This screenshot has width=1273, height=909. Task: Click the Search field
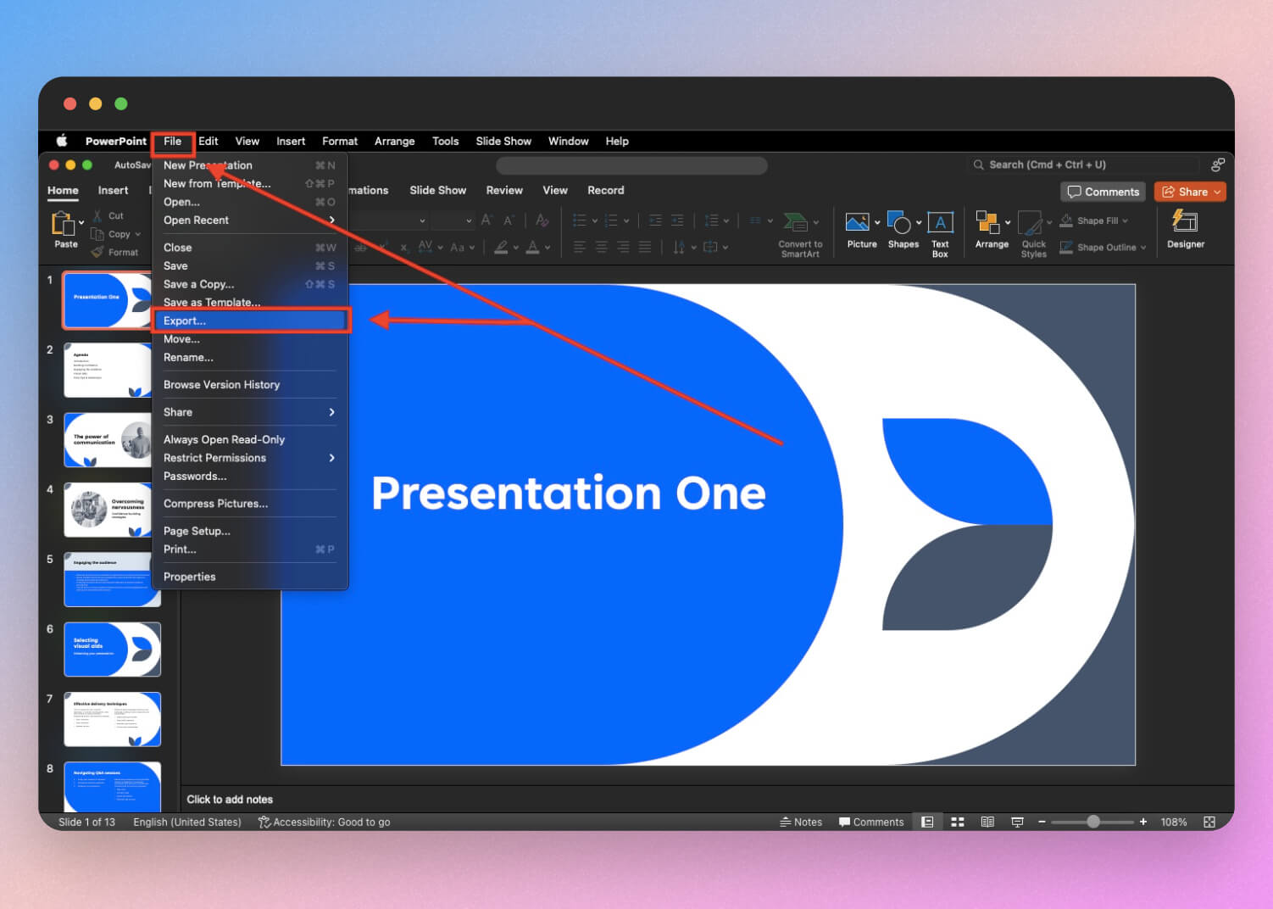pyautogui.click(x=1084, y=165)
